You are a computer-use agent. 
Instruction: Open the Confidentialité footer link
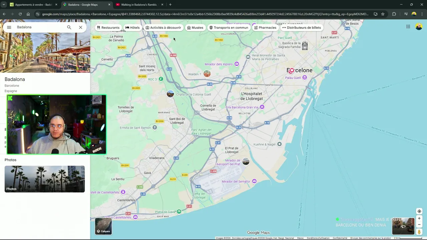340,238
